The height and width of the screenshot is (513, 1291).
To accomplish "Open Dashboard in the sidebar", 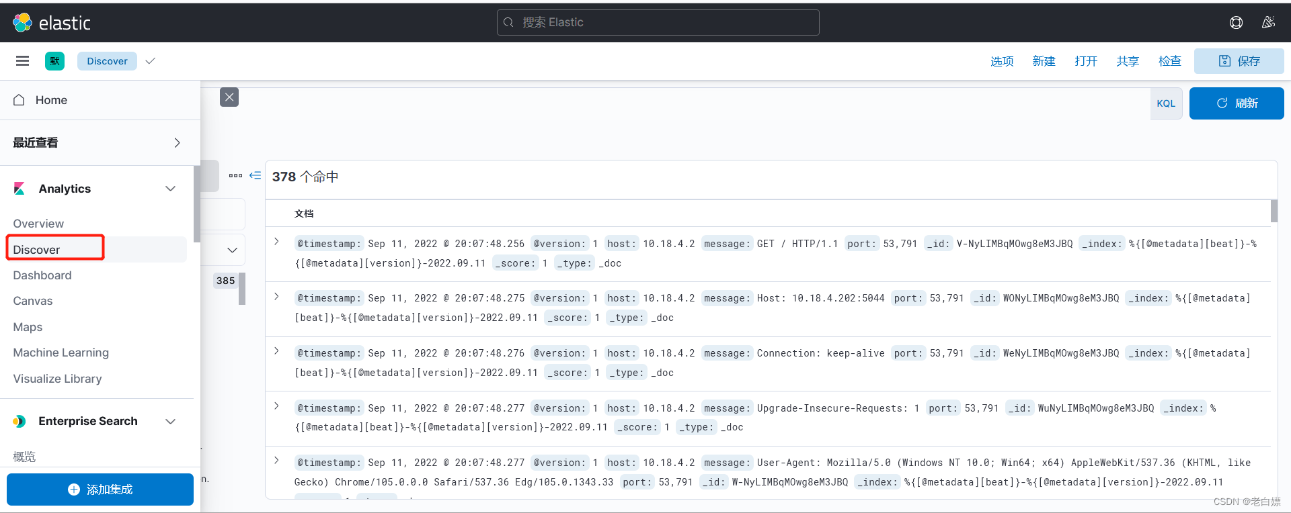I will click(42, 275).
